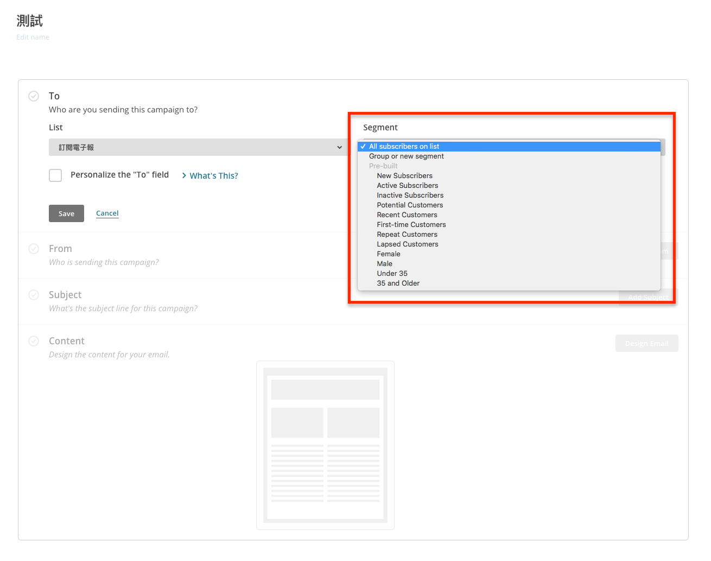711x561 pixels.
Task: Choose Lapsed Customers segment
Action: pos(407,244)
